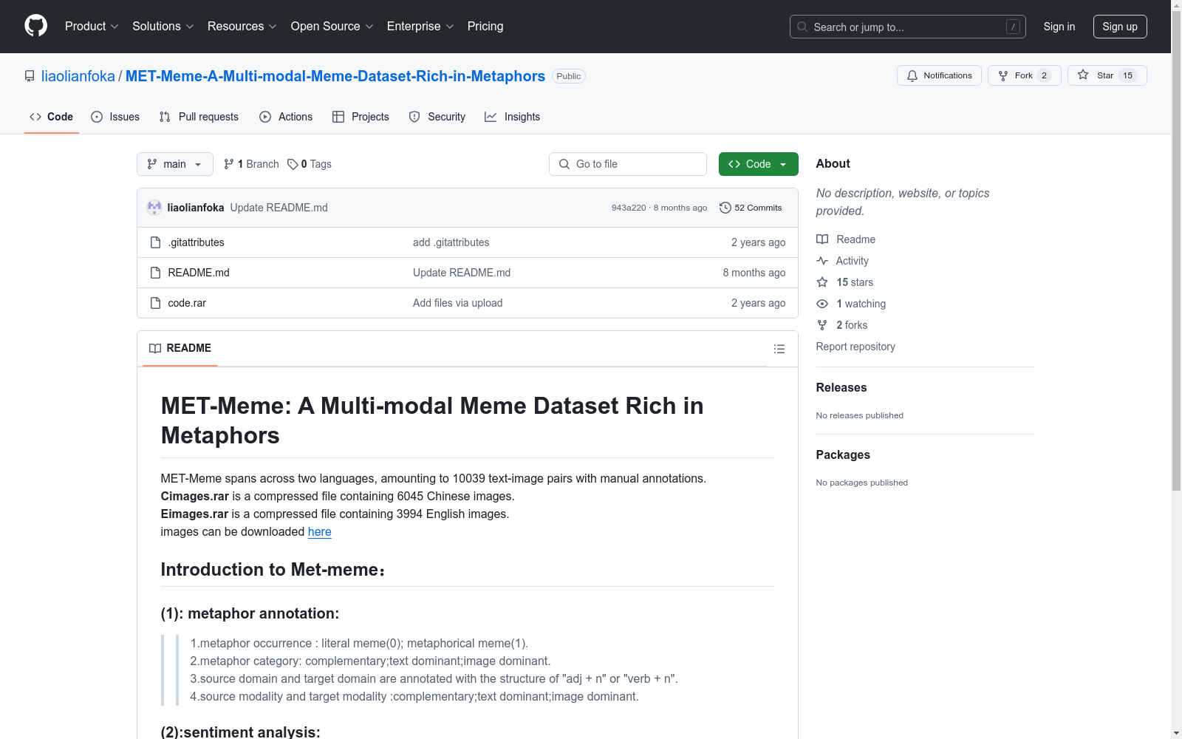
Task: Open the liaolianfoka owner link
Action: (78, 76)
